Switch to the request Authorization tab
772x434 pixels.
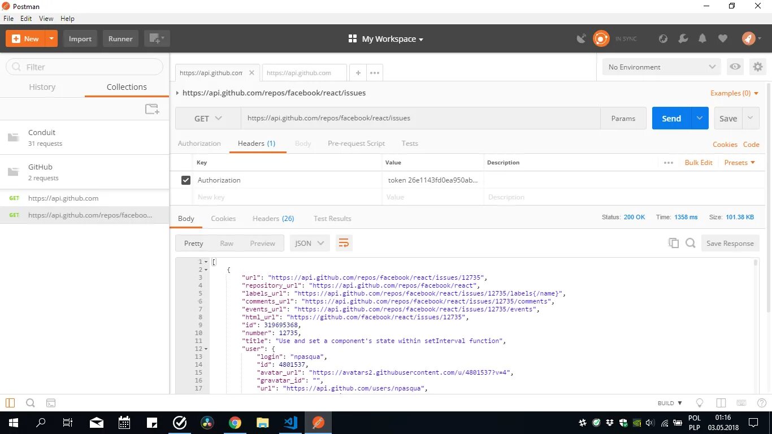(199, 144)
